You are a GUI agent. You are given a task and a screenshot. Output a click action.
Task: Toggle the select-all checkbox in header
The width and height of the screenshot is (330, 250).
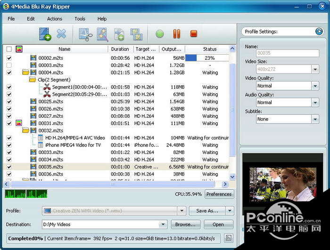(x=9, y=49)
